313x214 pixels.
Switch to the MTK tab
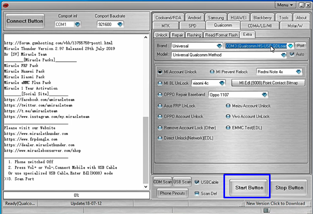click(x=166, y=26)
